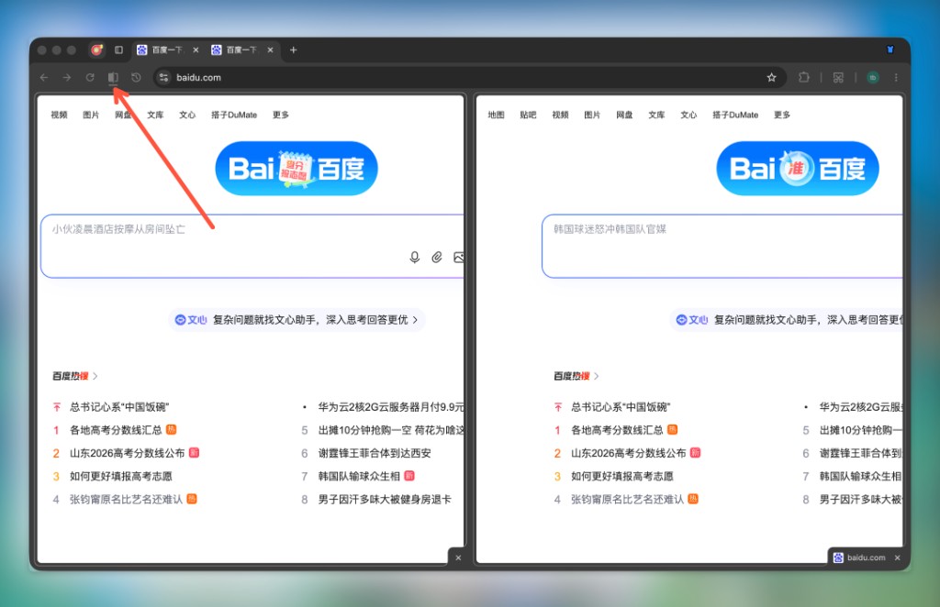Viewport: 940px width, 607px height.
Task: Bookmark this page with the star icon
Action: click(x=771, y=77)
